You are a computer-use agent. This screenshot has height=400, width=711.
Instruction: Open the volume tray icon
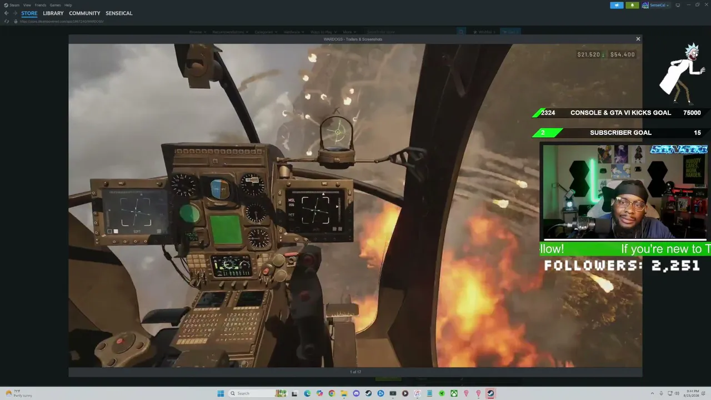tap(677, 393)
